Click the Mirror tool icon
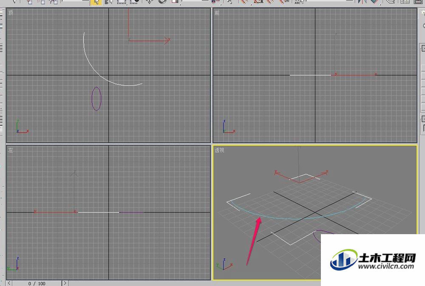 [362, 2]
